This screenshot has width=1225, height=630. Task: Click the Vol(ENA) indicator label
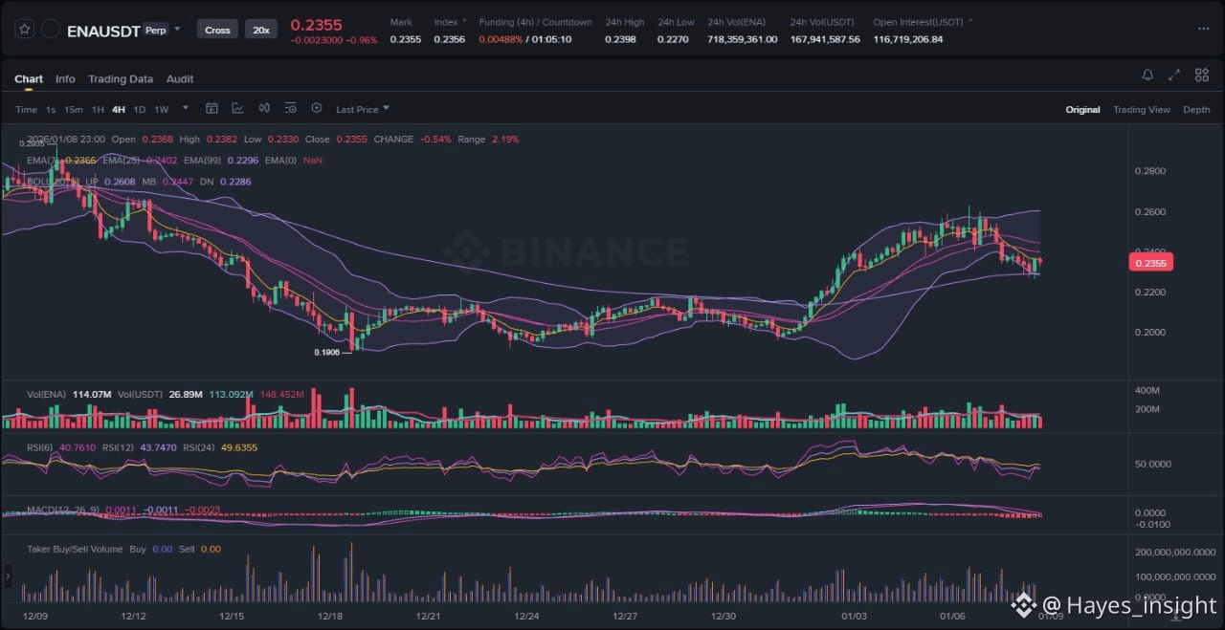click(48, 394)
